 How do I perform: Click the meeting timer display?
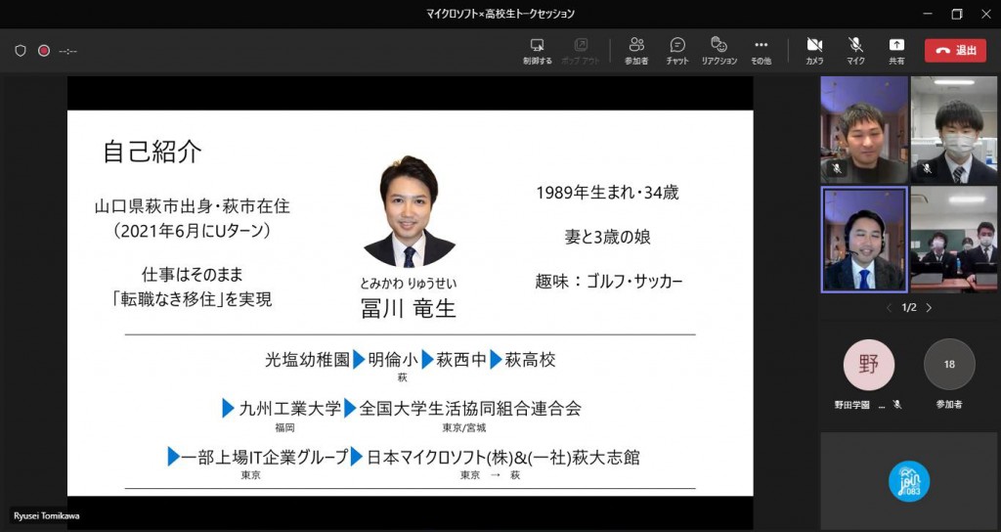point(67,51)
